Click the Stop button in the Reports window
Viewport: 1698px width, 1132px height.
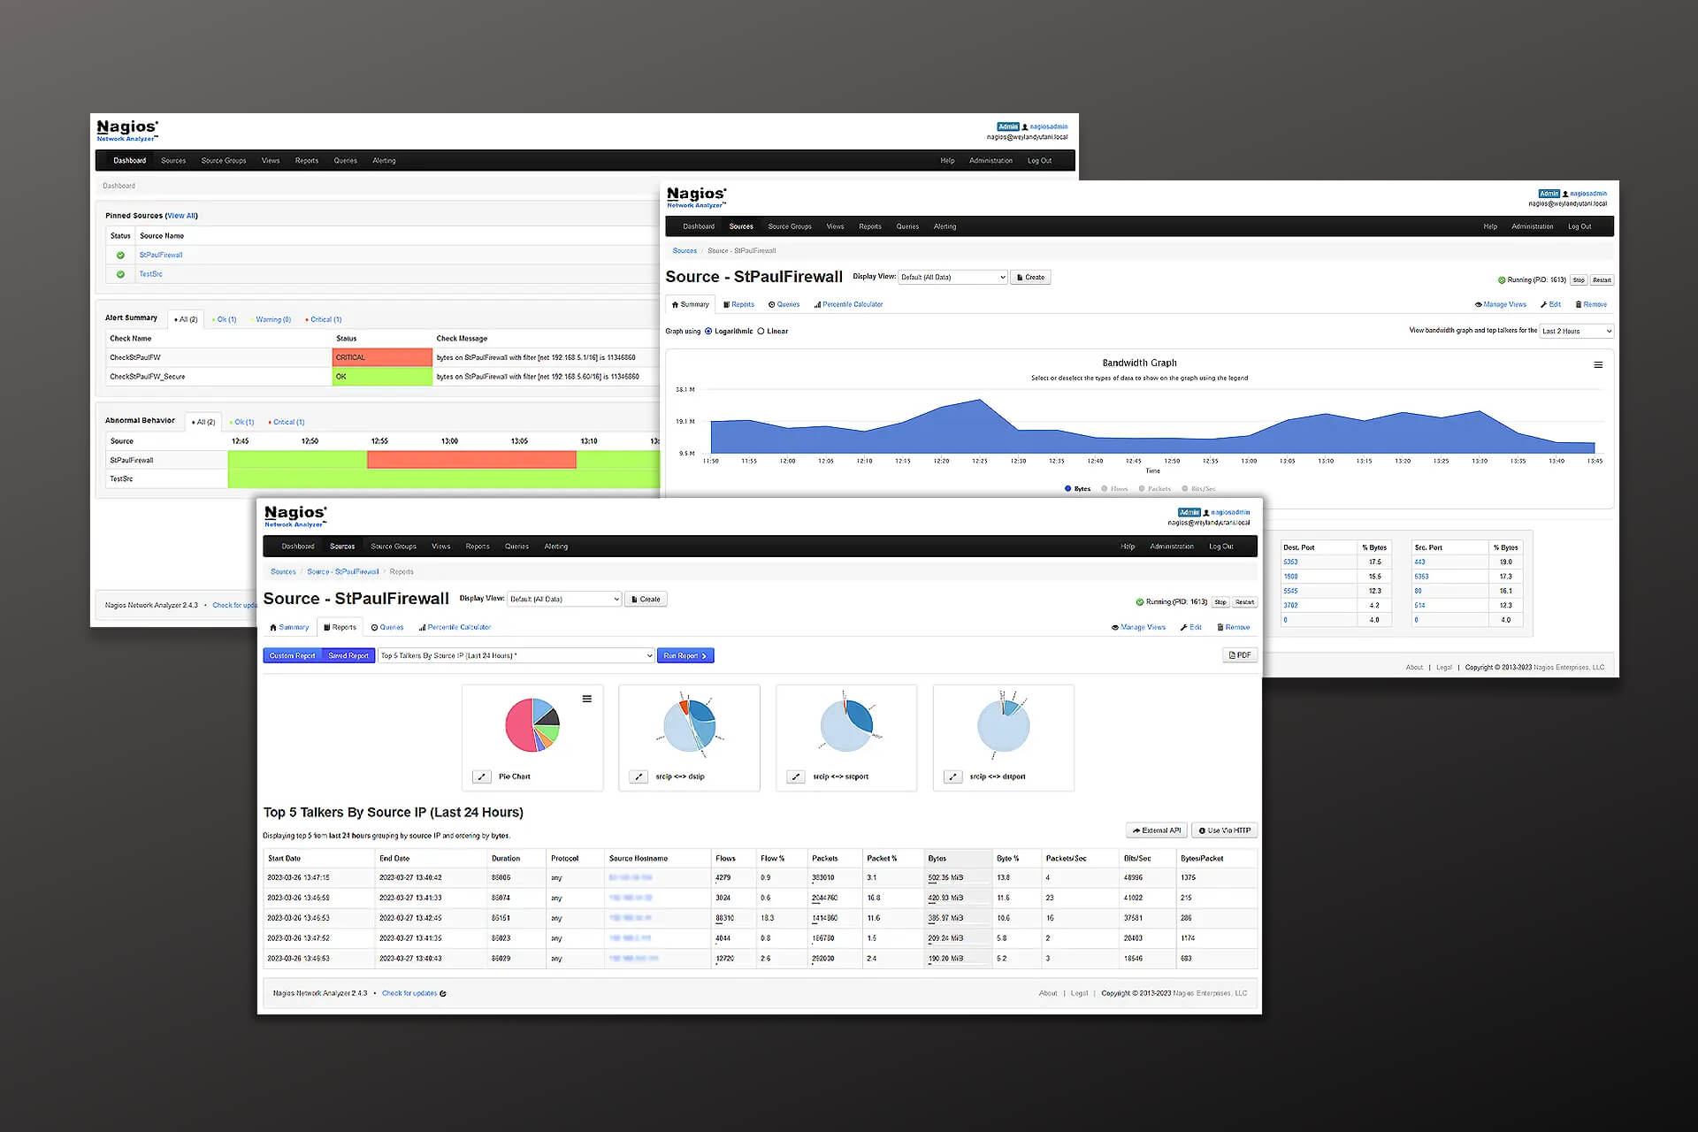point(1220,602)
